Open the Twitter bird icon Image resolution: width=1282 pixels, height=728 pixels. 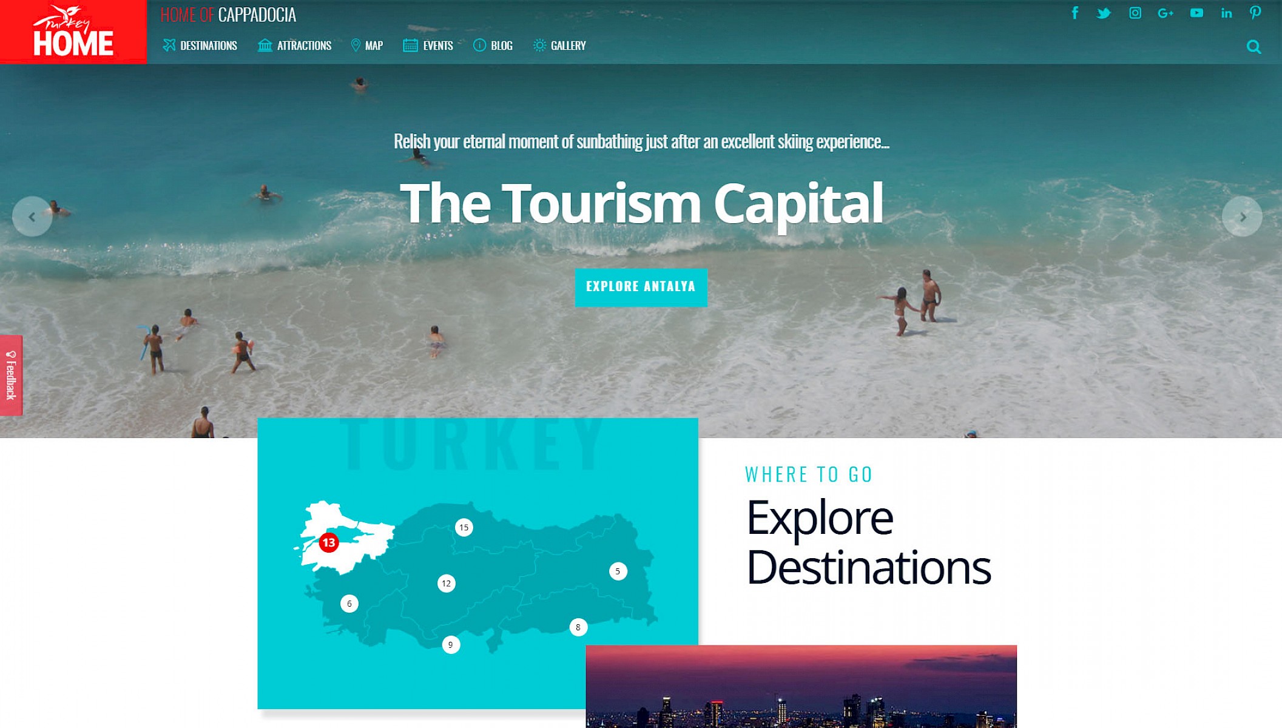[x=1104, y=13]
